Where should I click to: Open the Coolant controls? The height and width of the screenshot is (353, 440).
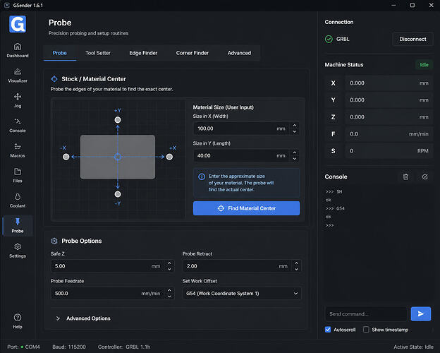[18, 201]
